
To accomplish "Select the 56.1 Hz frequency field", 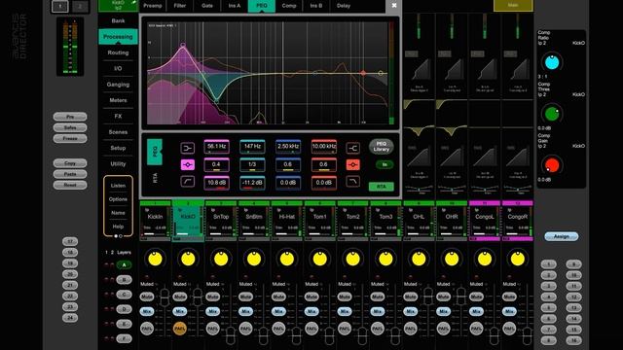I will (216, 147).
